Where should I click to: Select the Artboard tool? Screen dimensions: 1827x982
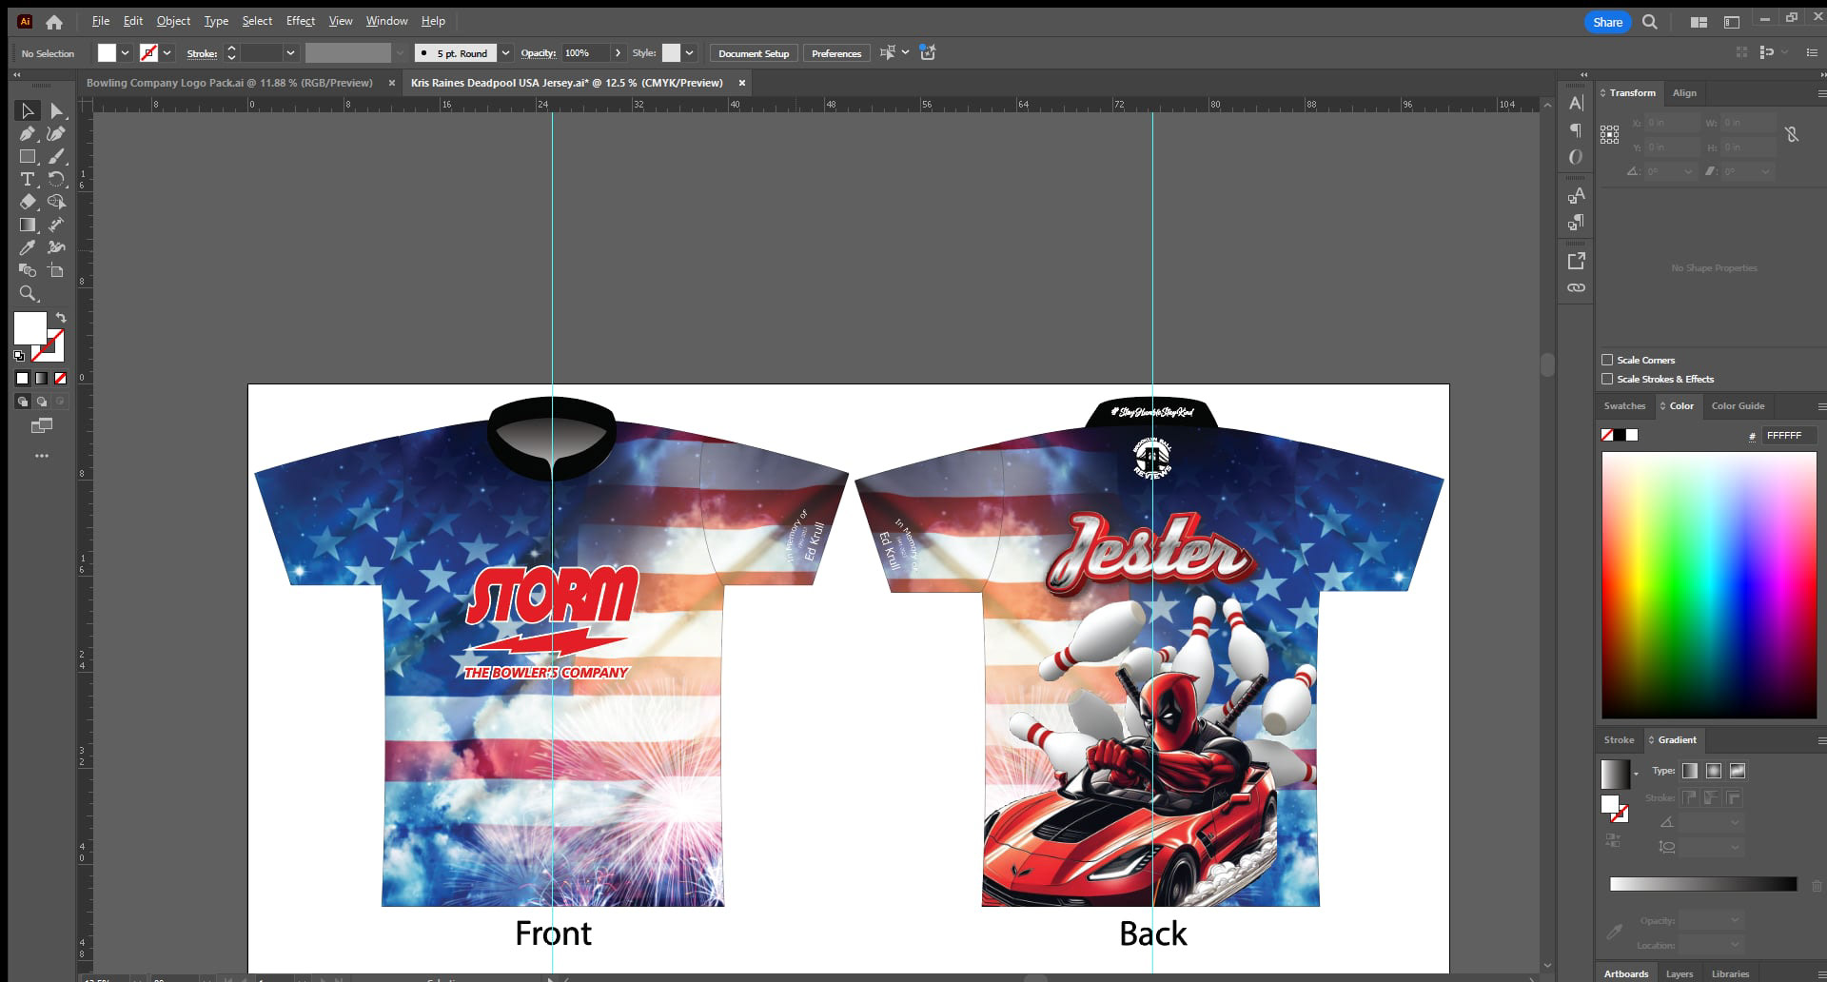pos(56,271)
